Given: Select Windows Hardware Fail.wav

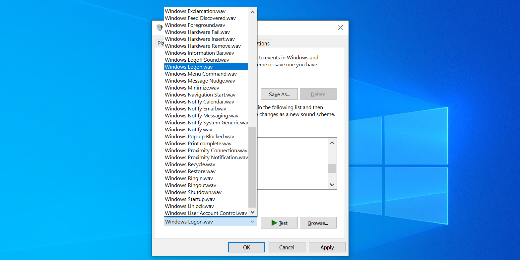Looking at the screenshot, I should [206, 32].
